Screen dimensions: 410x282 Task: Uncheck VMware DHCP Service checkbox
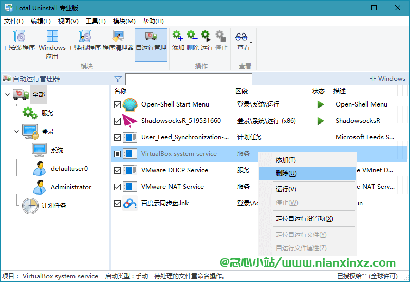(118, 171)
